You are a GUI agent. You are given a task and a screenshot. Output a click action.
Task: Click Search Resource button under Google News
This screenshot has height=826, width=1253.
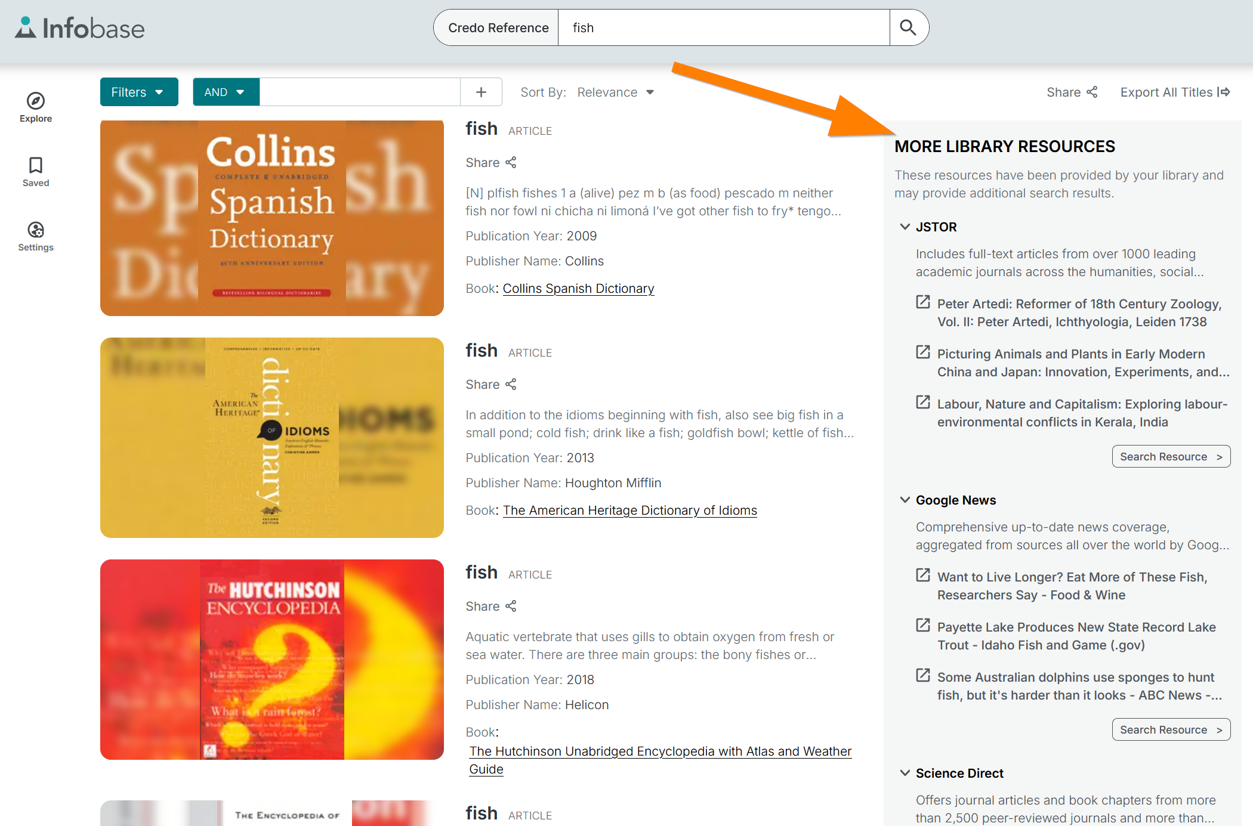point(1171,729)
